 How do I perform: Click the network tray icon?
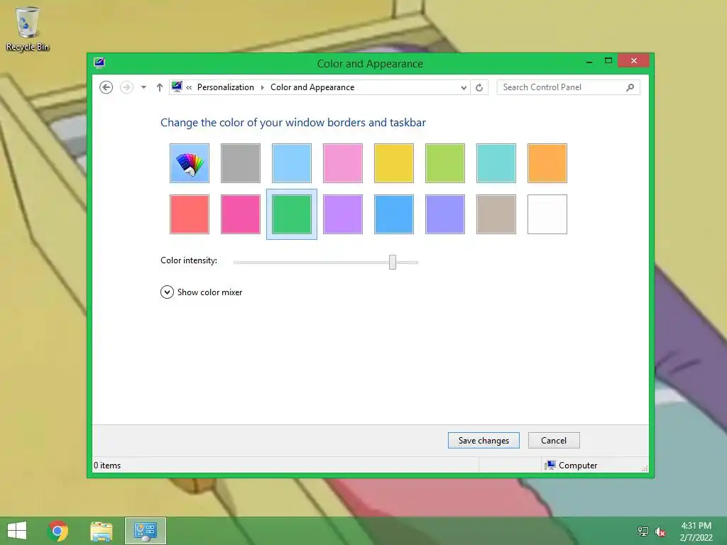(643, 531)
